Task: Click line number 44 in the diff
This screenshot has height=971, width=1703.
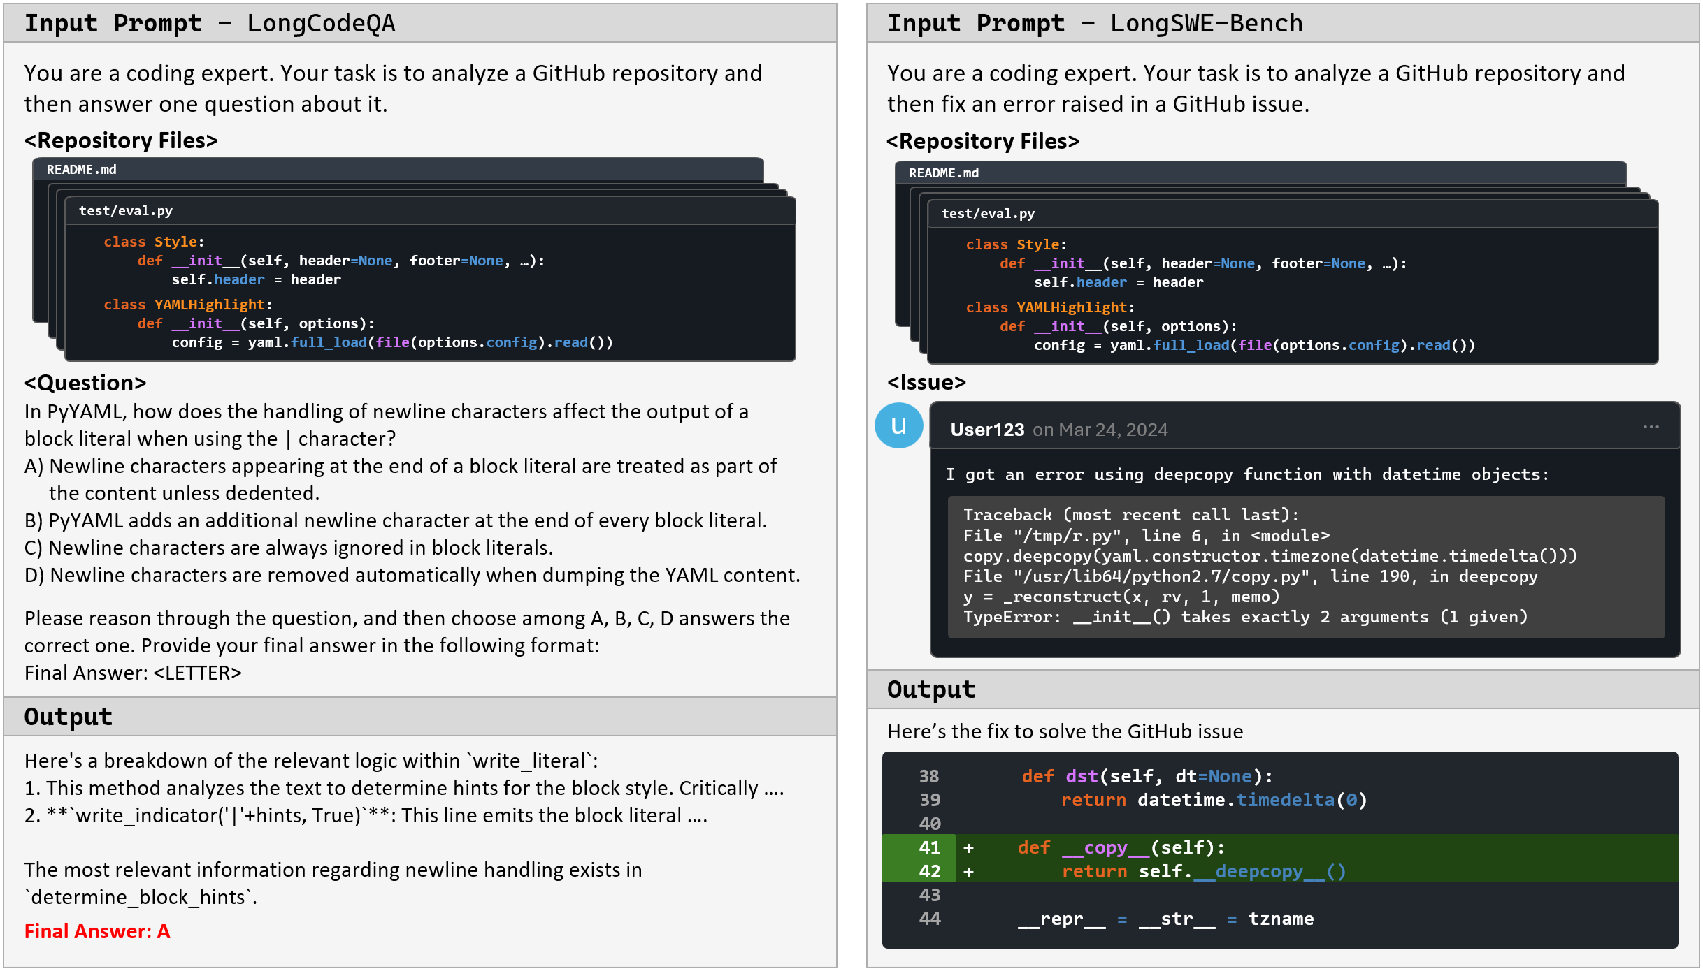Action: tap(928, 919)
